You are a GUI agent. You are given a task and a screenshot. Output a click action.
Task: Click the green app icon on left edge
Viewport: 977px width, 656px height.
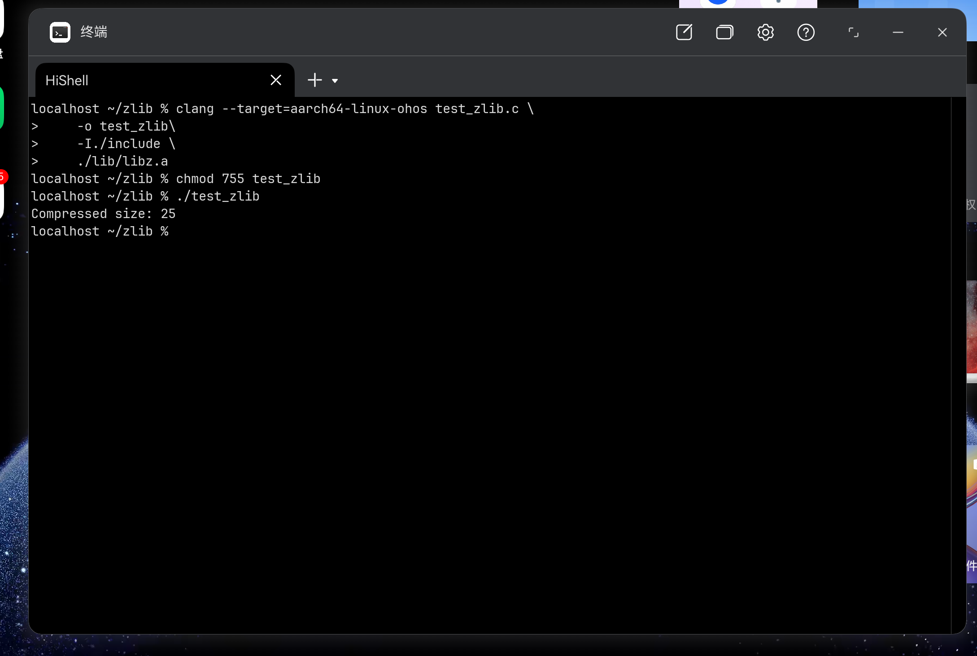click(x=2, y=108)
